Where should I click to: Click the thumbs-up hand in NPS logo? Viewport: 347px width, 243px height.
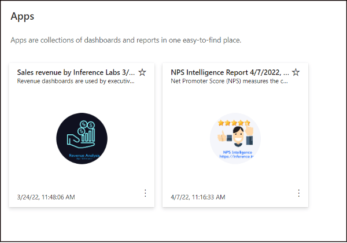(x=222, y=136)
